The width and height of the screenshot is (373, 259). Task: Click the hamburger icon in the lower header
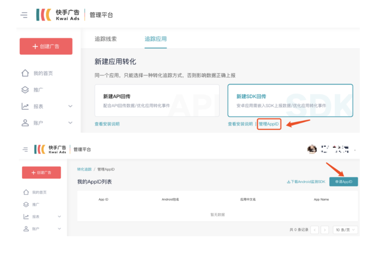(x=25, y=150)
